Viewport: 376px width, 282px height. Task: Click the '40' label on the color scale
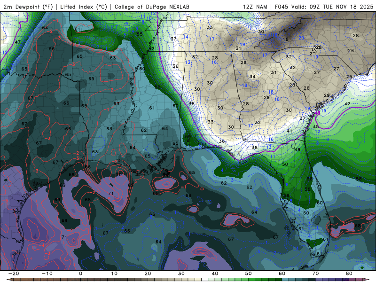pyautogui.click(x=215, y=274)
